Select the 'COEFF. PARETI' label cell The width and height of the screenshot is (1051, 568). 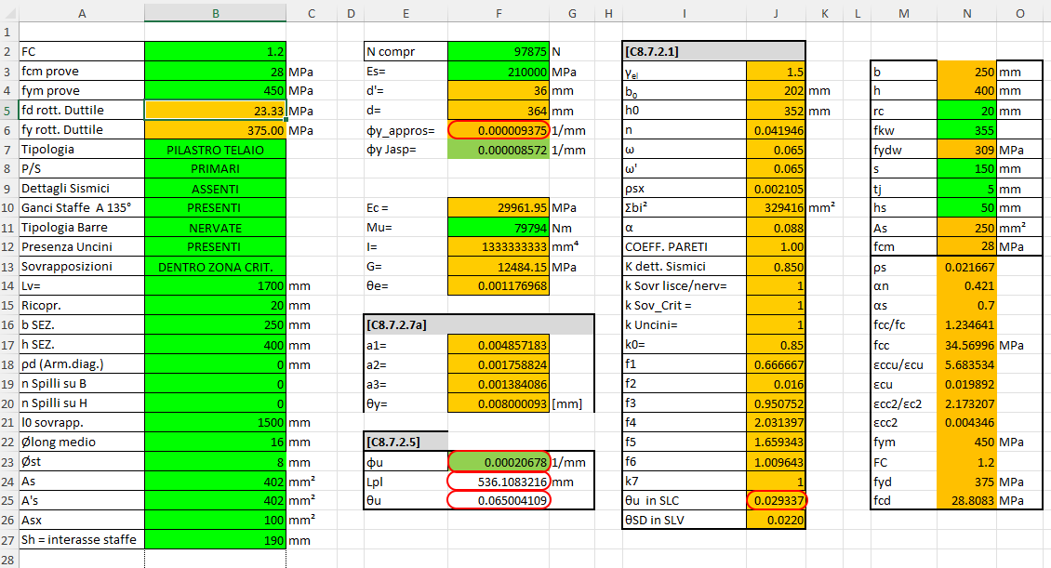[685, 247]
